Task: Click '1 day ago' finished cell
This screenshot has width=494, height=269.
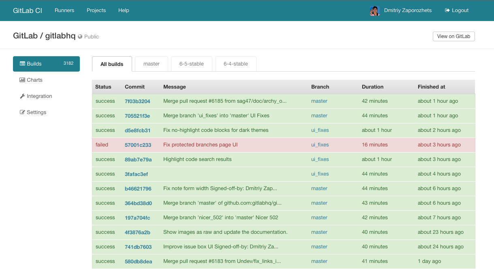Action: click(x=429, y=261)
